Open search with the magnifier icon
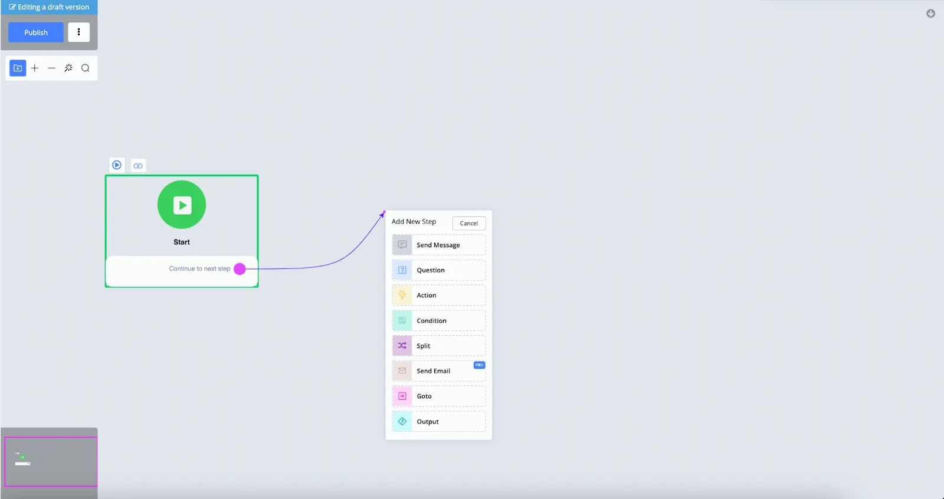944x499 pixels. pos(86,68)
